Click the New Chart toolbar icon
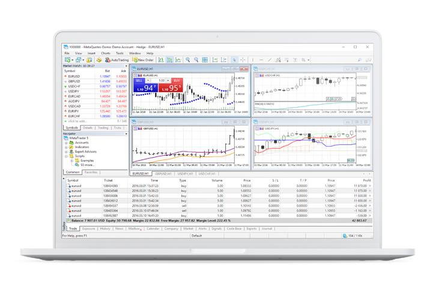436x287 pixels. 67,60
